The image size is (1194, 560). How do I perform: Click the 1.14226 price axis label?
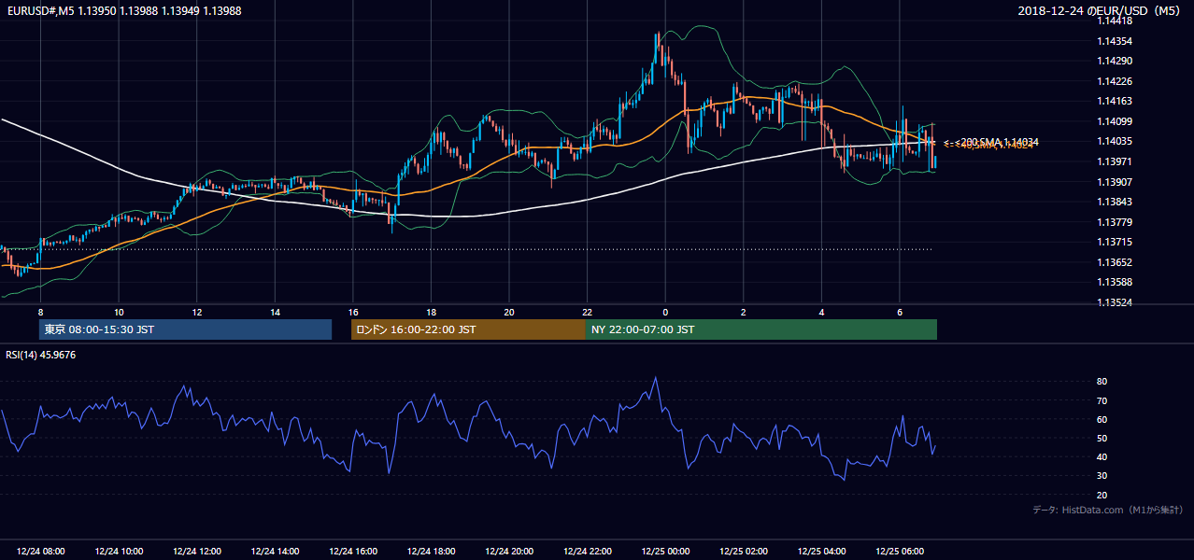(1114, 81)
